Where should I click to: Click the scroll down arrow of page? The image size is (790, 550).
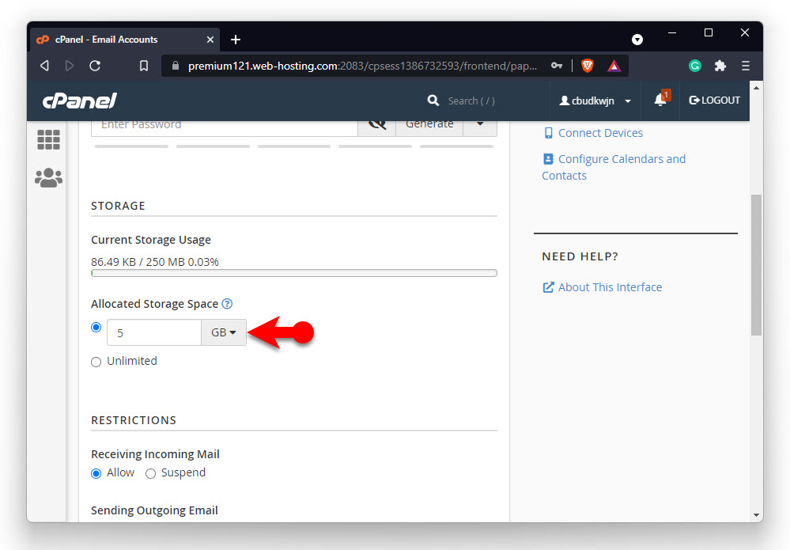pos(756,514)
